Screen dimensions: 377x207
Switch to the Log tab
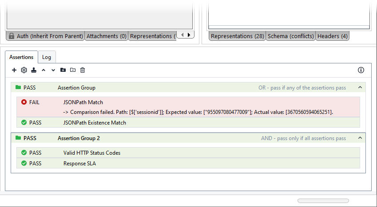47,57
